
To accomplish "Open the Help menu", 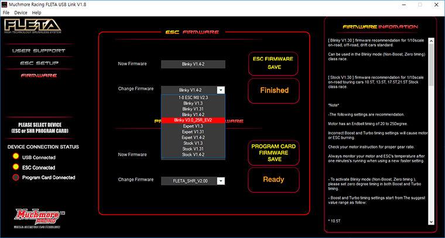I will 37,13.
